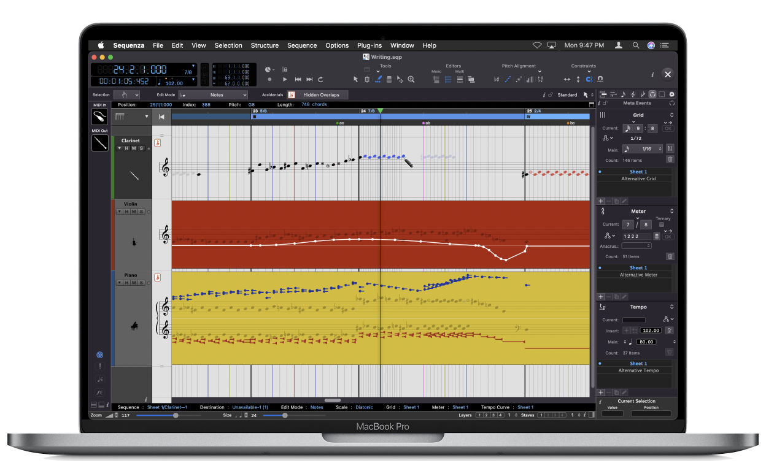Open the Grid Main 1/16 dropdown
766x471 pixels.
(x=643, y=149)
